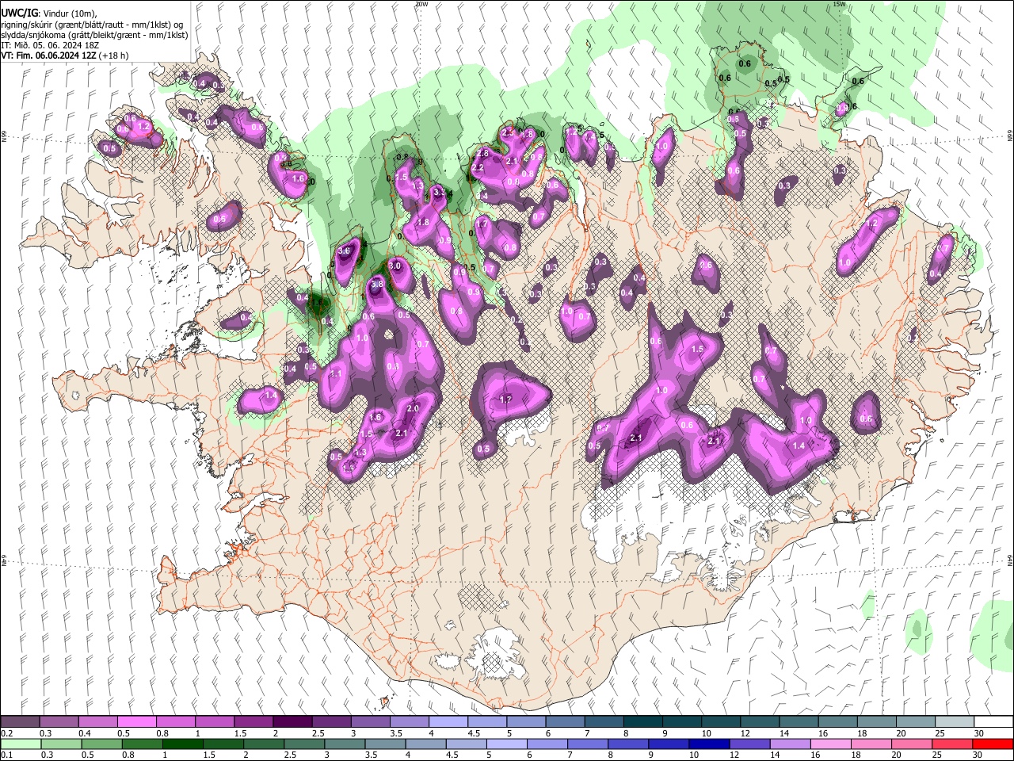This screenshot has height=761, width=1014.
Task: Click the lavender 4–4.5 swatch in the upper legend row
Action: click(x=447, y=722)
